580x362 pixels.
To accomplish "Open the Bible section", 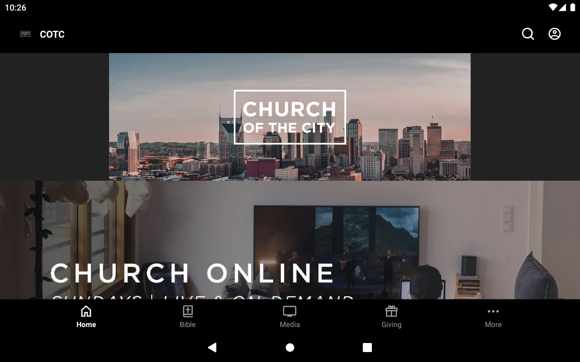I will click(x=188, y=316).
